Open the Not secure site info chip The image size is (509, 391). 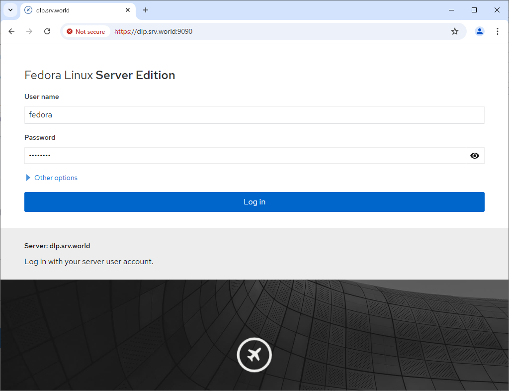coord(86,31)
